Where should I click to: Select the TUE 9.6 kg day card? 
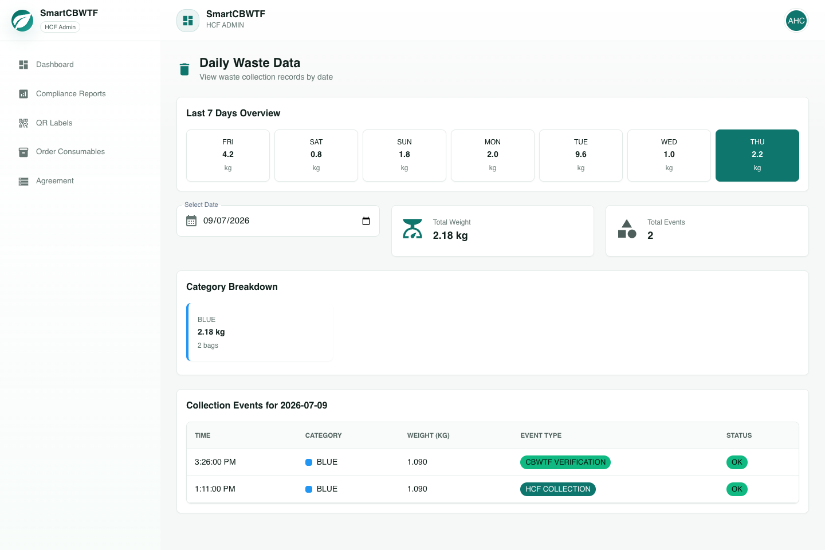(x=581, y=155)
